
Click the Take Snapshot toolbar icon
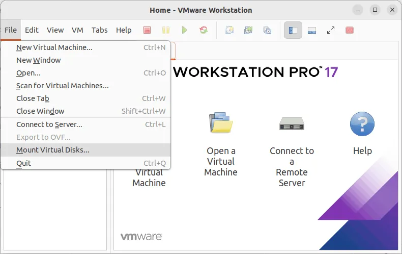pyautogui.click(x=229, y=30)
